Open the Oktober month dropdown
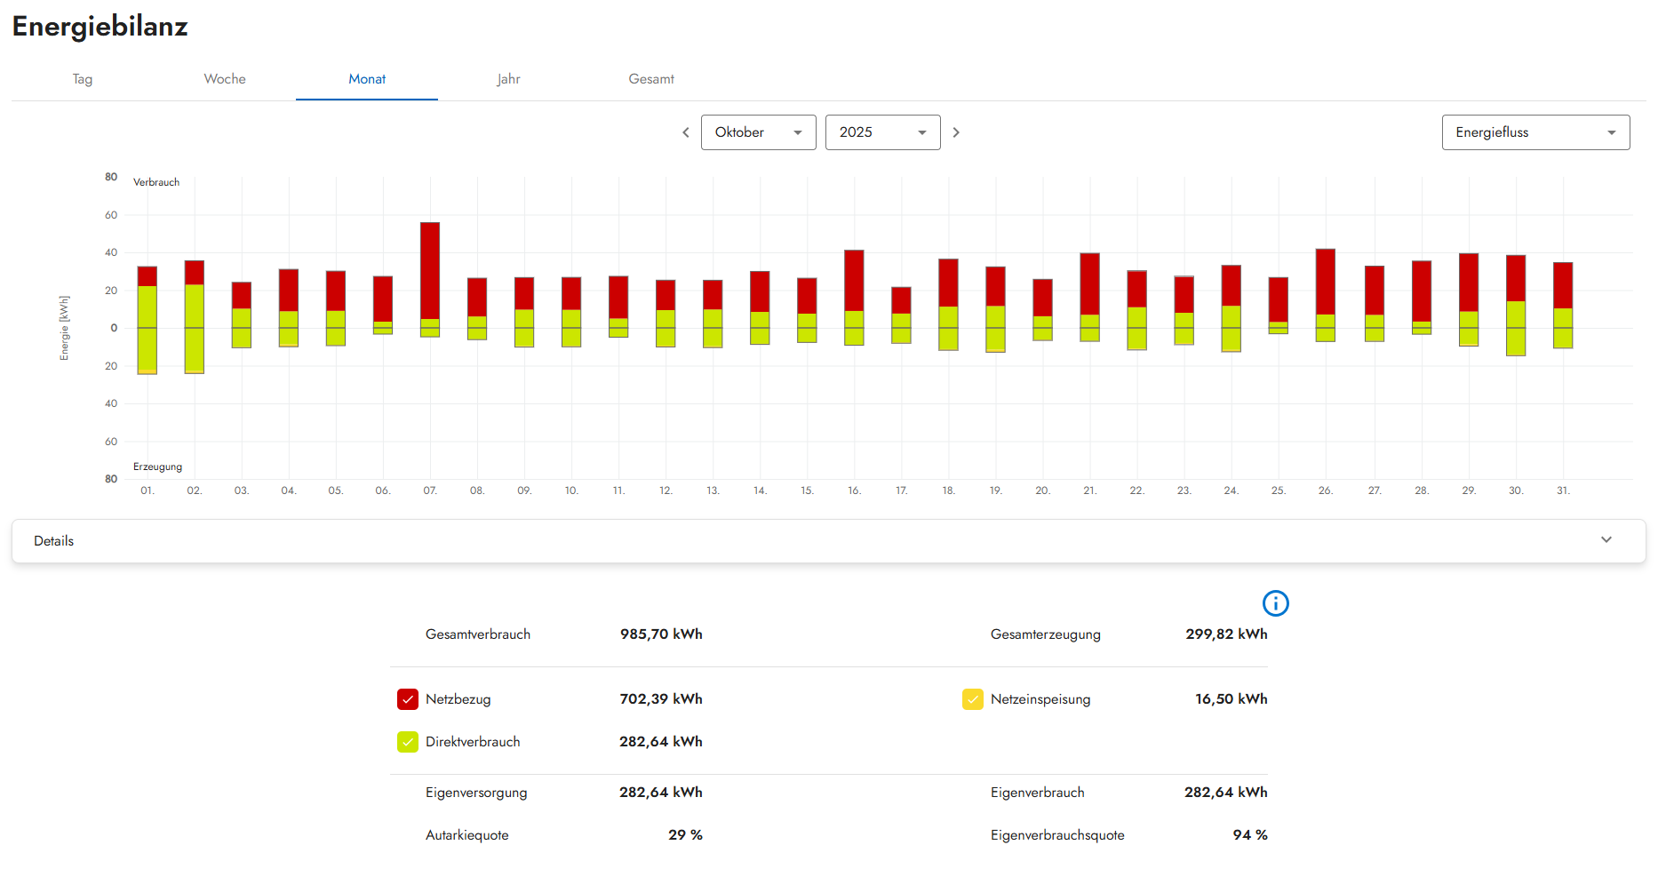Screen dimensions: 1658x869 click(758, 132)
